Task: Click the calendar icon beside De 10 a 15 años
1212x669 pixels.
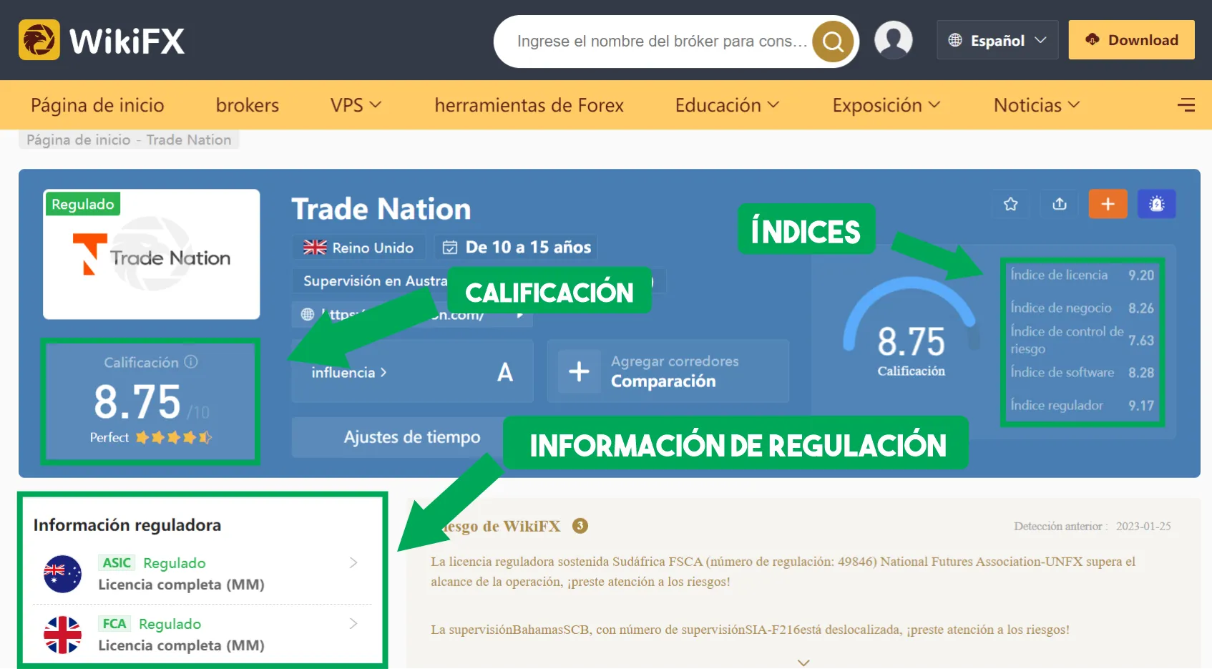Action: [450, 248]
